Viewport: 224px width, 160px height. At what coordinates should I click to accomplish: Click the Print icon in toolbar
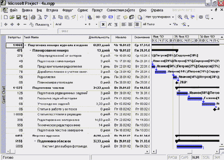tap(33, 17)
